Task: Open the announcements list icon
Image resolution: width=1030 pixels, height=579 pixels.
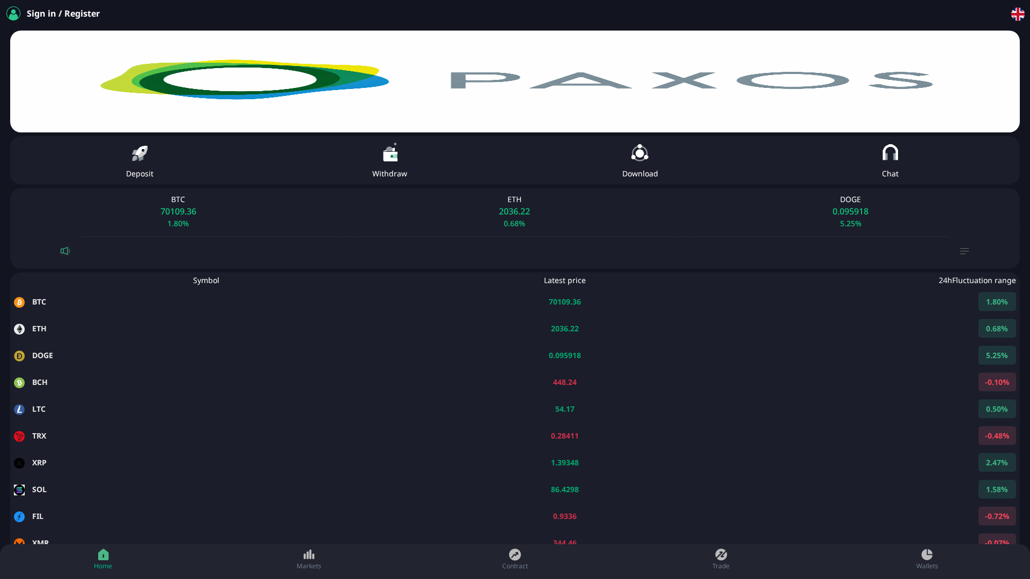Action: coord(963,250)
